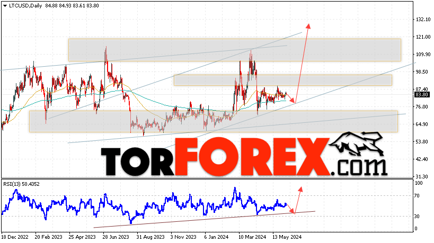Click the RSI level 30 label
This screenshot has width=434, height=243.
pos(418,216)
